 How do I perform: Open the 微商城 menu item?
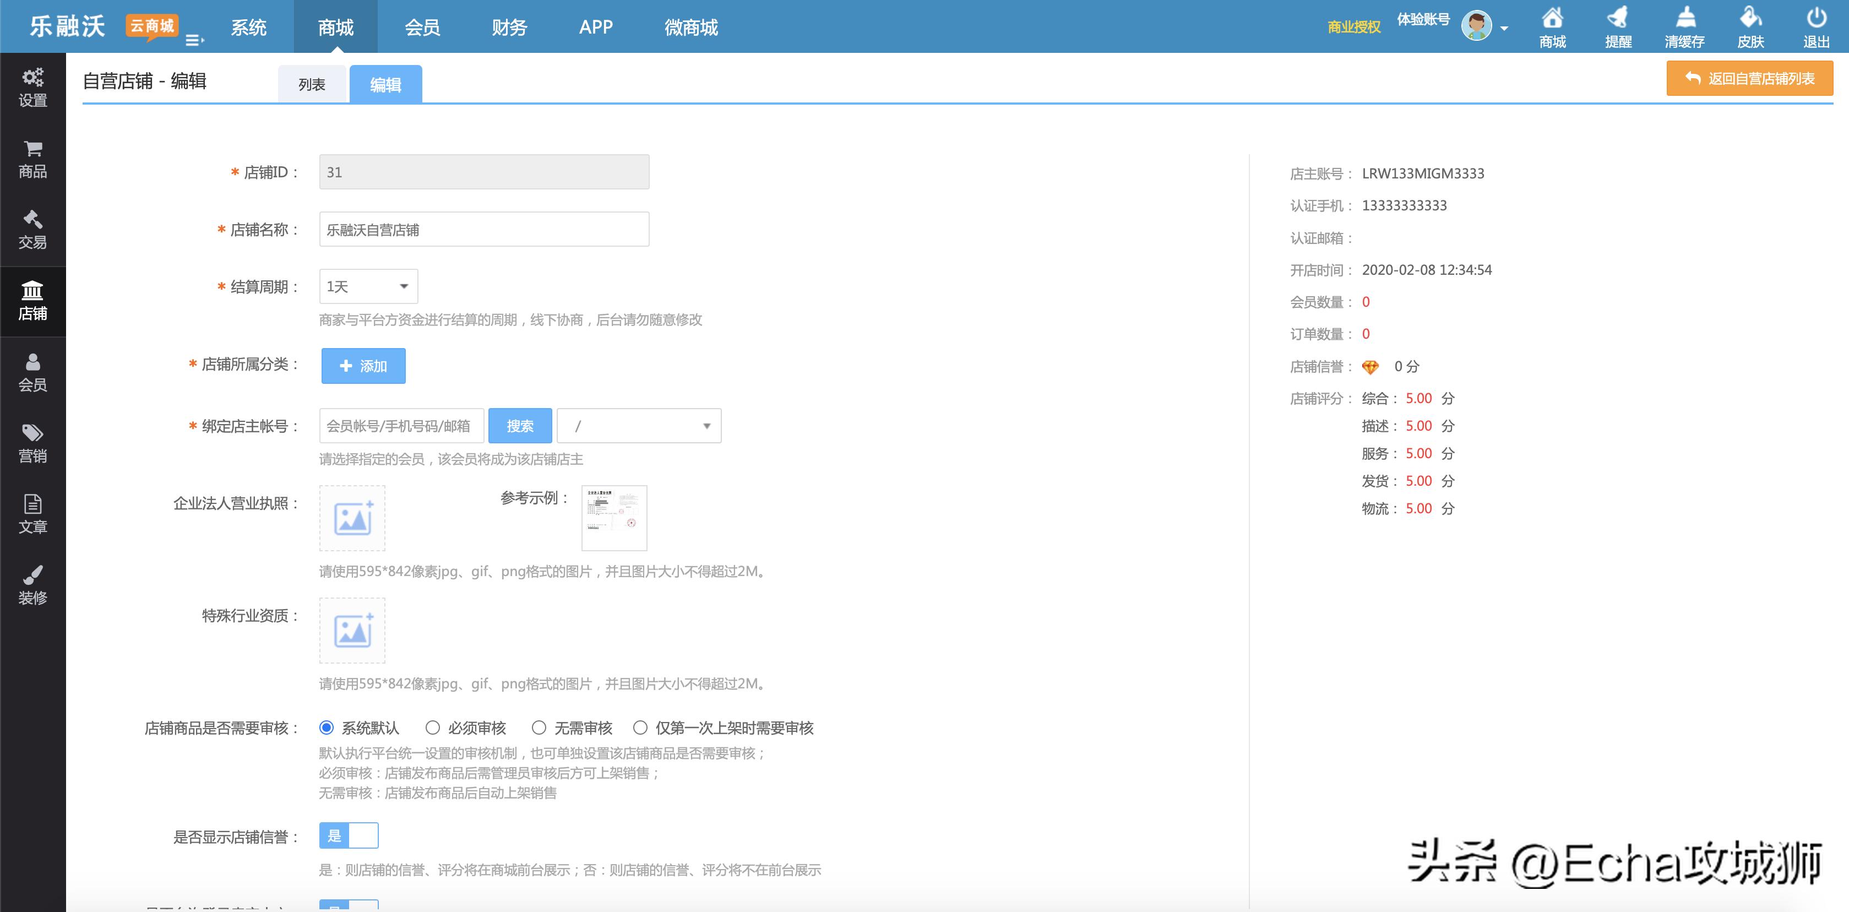tap(690, 28)
